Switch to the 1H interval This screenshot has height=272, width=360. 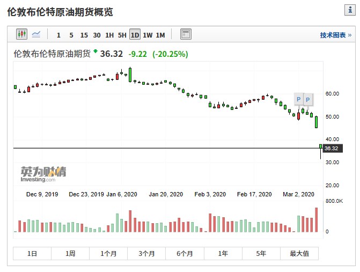click(x=109, y=35)
